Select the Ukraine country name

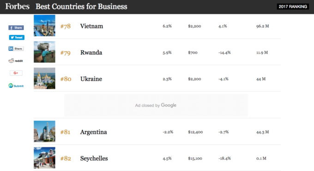(x=91, y=79)
